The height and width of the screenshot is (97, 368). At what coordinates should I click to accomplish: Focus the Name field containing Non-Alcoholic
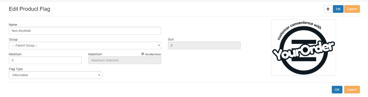(85, 31)
